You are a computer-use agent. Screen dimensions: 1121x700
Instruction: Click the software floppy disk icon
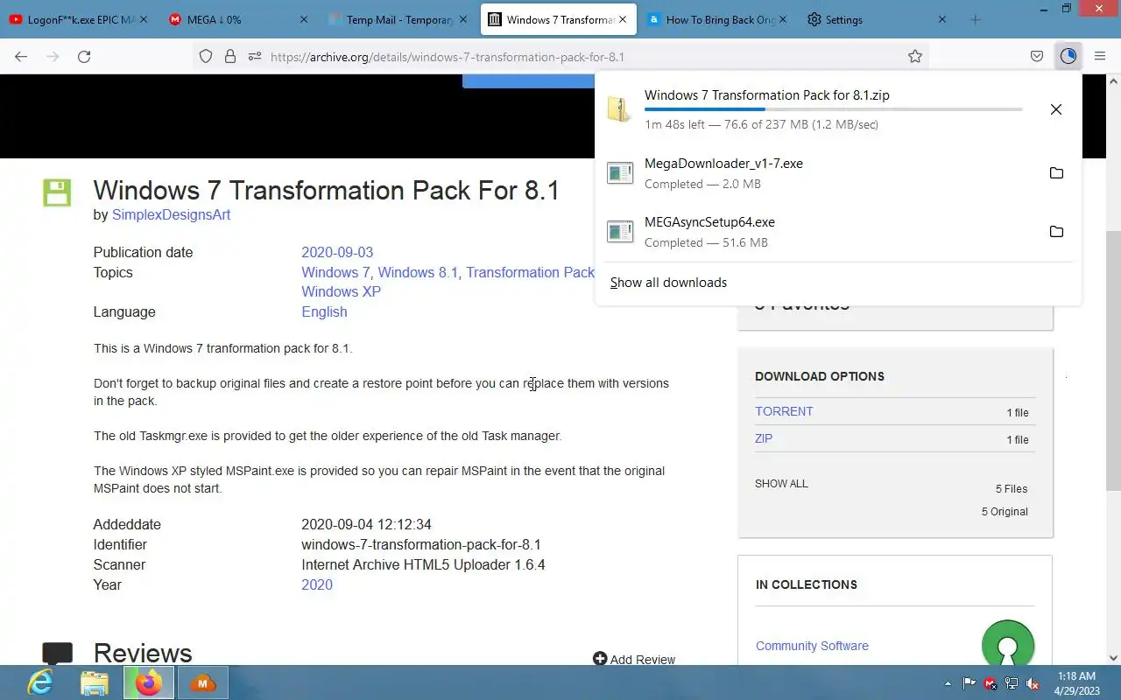click(57, 192)
